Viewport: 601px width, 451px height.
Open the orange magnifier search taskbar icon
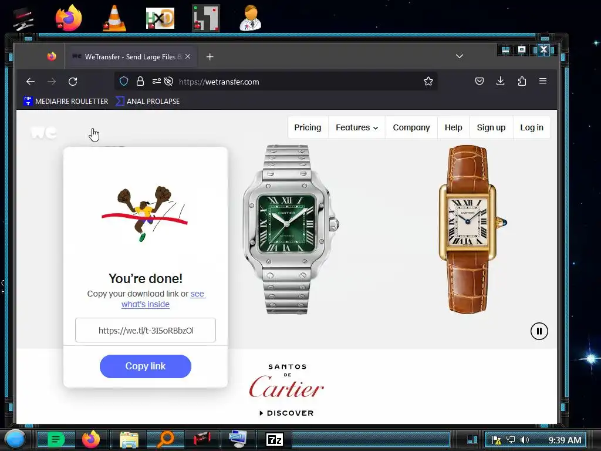(165, 439)
